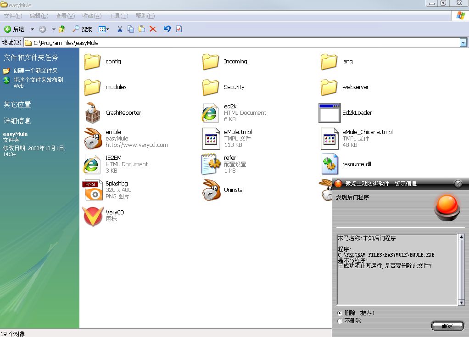The image size is (469, 337).
Task: Click the 19 个对象 status bar text
Action: [x=12, y=334]
